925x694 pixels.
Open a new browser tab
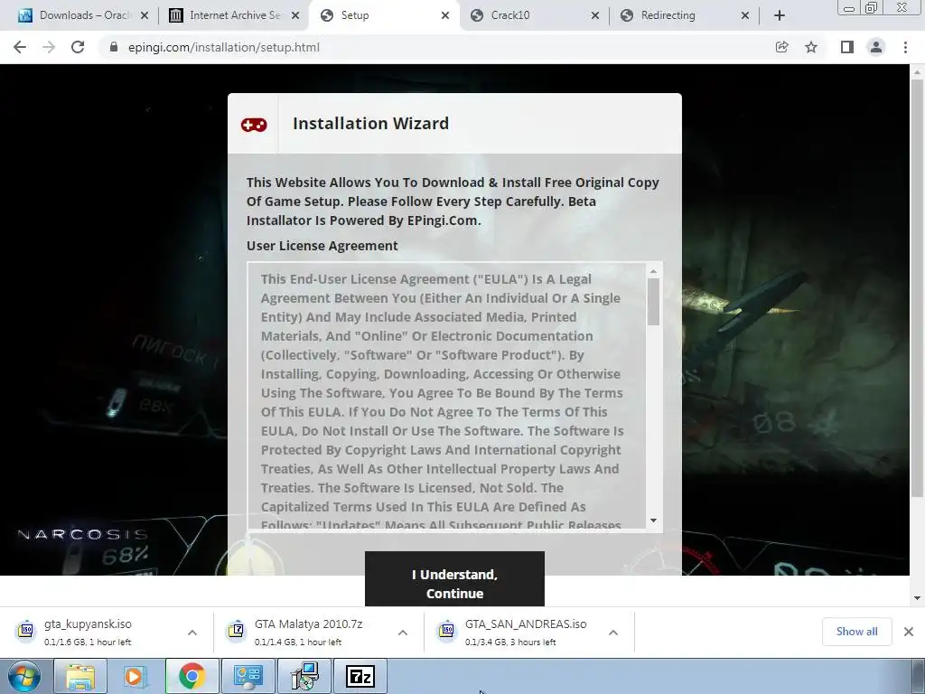(780, 15)
